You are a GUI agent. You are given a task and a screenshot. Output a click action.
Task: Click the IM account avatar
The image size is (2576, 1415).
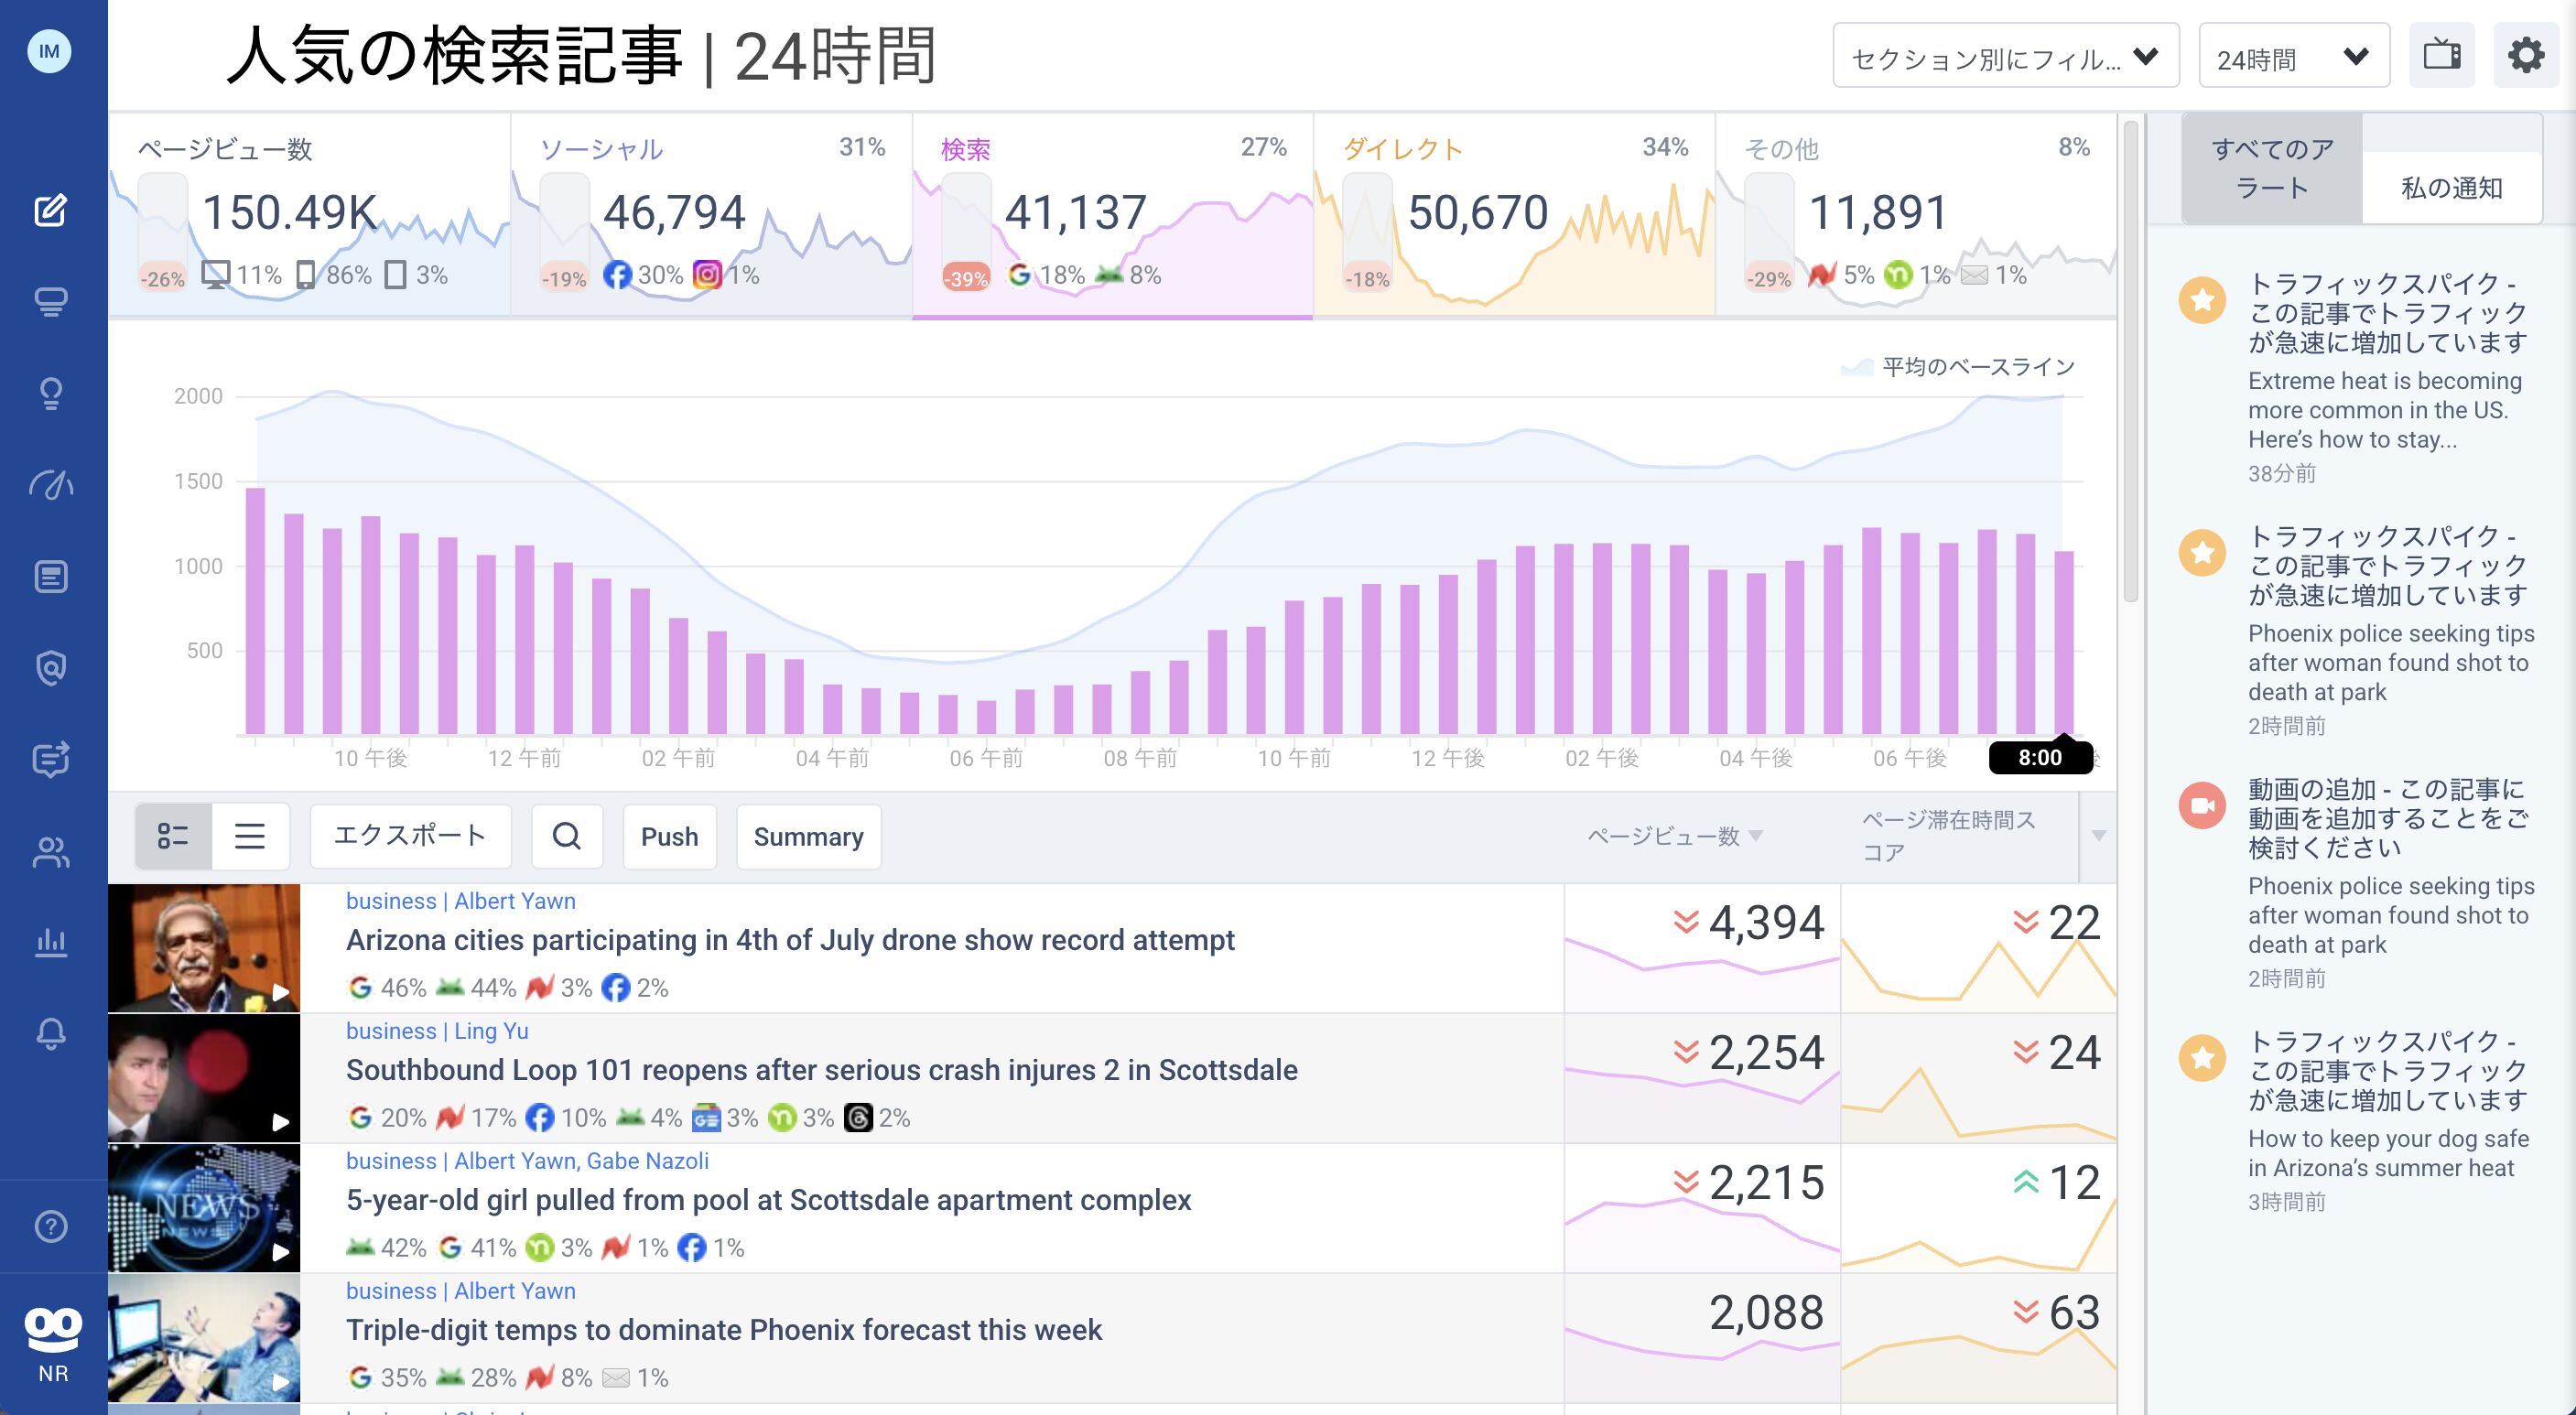coord(49,51)
